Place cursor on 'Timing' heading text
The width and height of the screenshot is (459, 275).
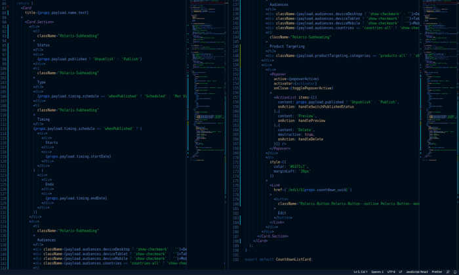pyautogui.click(x=43, y=119)
